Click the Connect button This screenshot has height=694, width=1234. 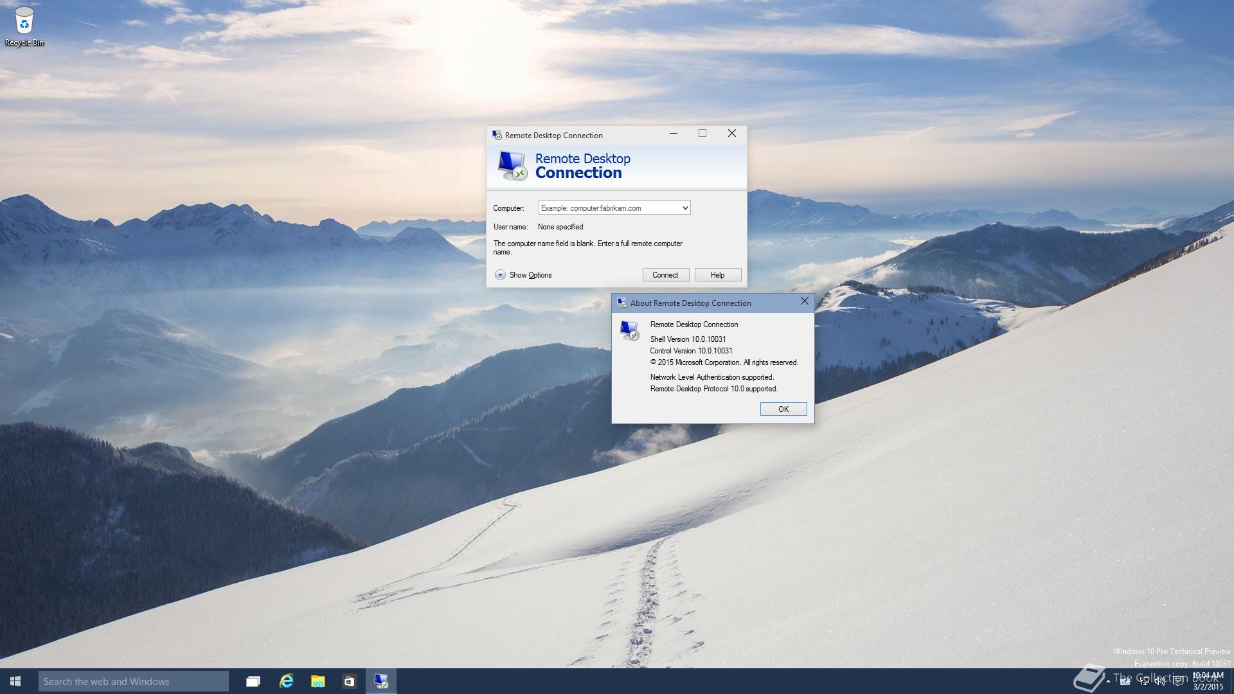click(x=665, y=275)
